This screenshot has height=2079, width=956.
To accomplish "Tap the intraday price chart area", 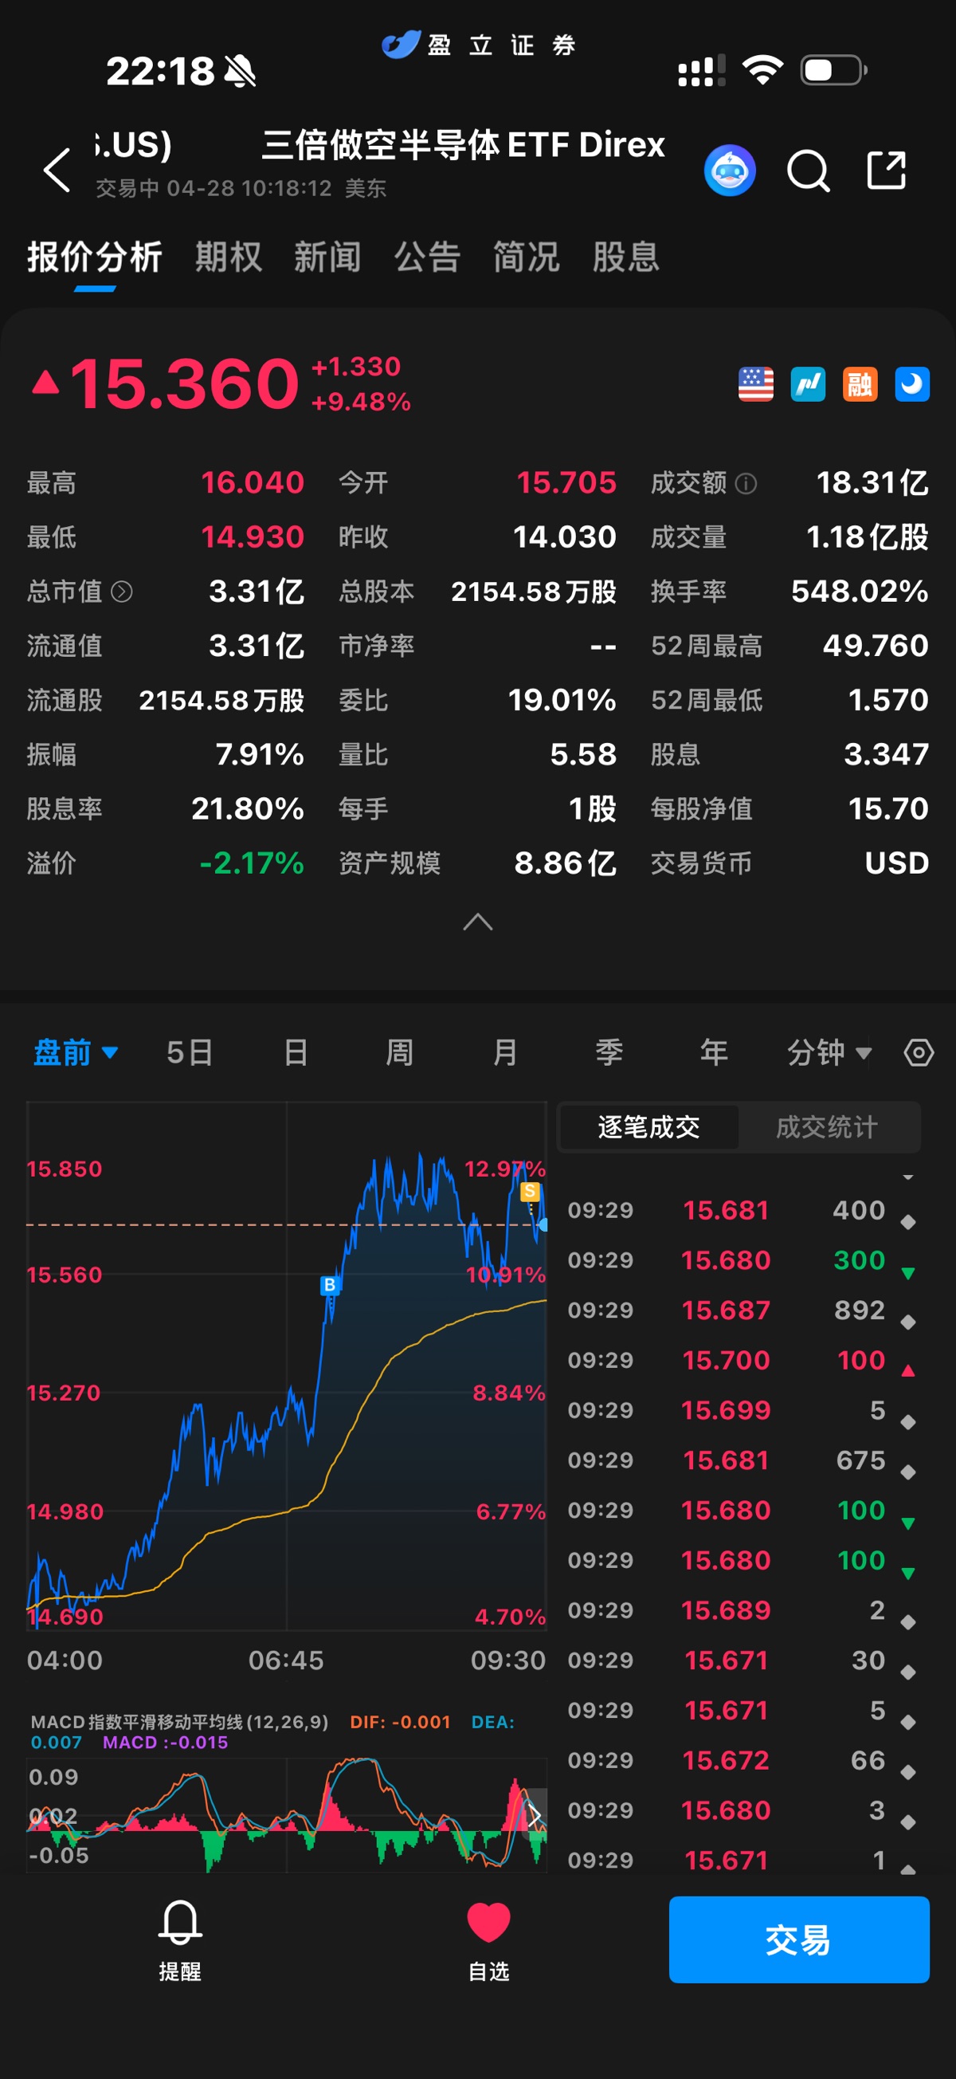I will (286, 1366).
